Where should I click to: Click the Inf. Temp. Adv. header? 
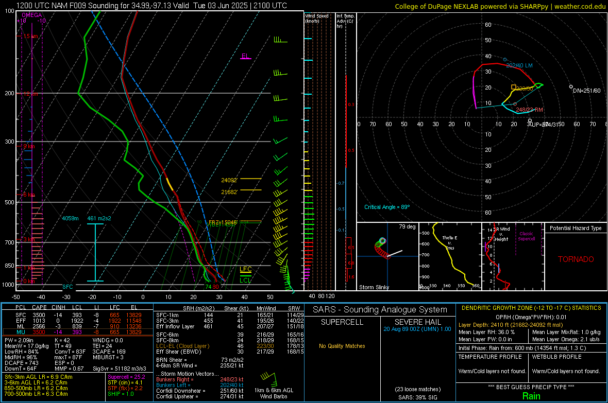click(345, 21)
